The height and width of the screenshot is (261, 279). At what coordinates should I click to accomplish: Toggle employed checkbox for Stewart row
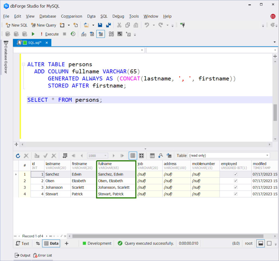[x=236, y=194]
